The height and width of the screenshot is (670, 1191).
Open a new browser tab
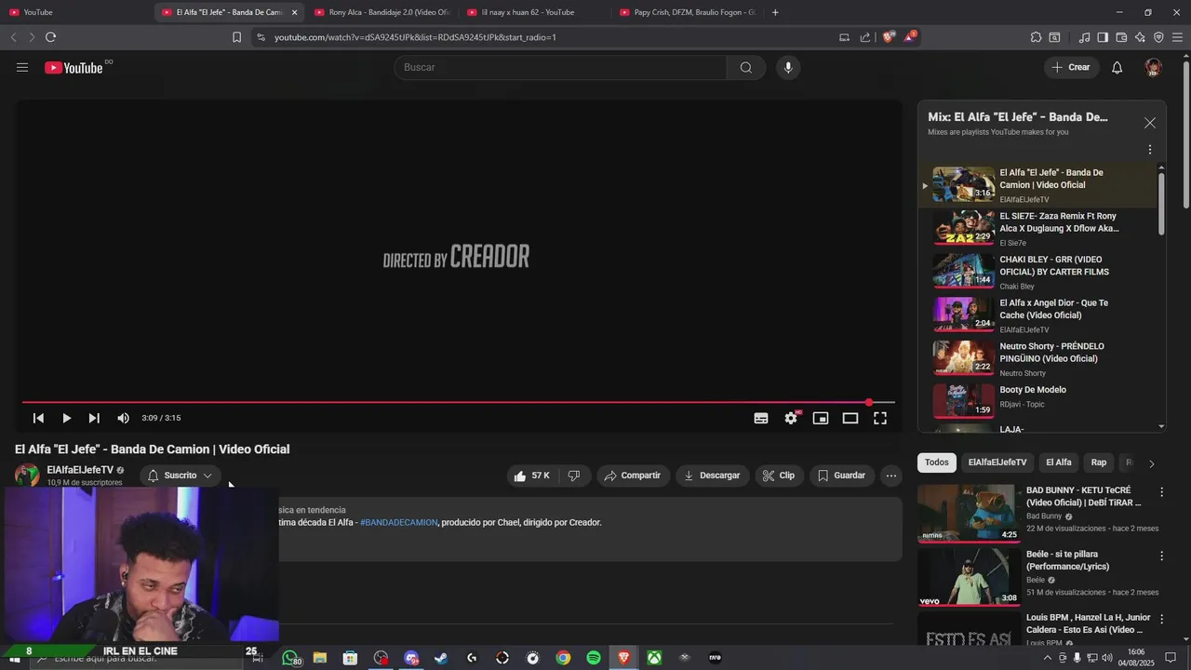[x=775, y=12]
